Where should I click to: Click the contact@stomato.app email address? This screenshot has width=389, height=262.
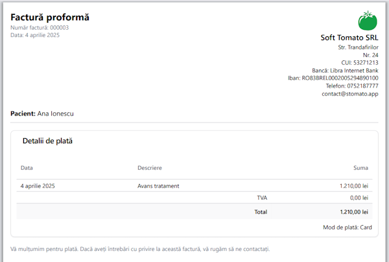[350, 94]
